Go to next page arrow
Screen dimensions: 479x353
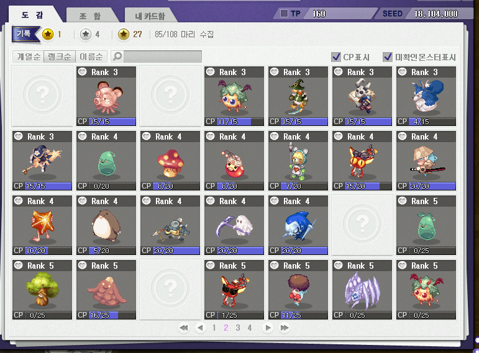tap(268, 328)
